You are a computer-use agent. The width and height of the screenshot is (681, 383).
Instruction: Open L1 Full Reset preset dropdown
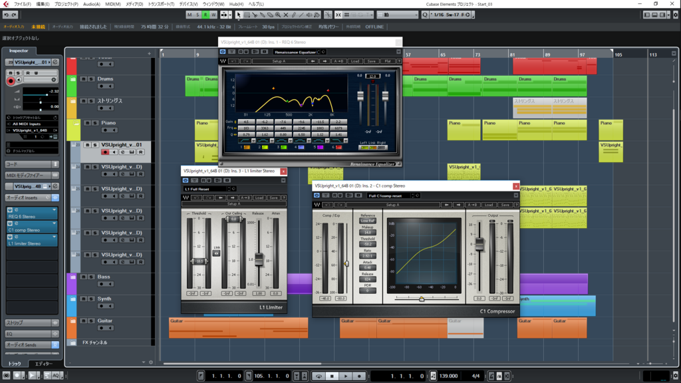pos(205,189)
